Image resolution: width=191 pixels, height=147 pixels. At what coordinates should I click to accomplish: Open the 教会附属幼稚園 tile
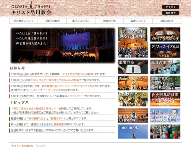(x=165, y=99)
